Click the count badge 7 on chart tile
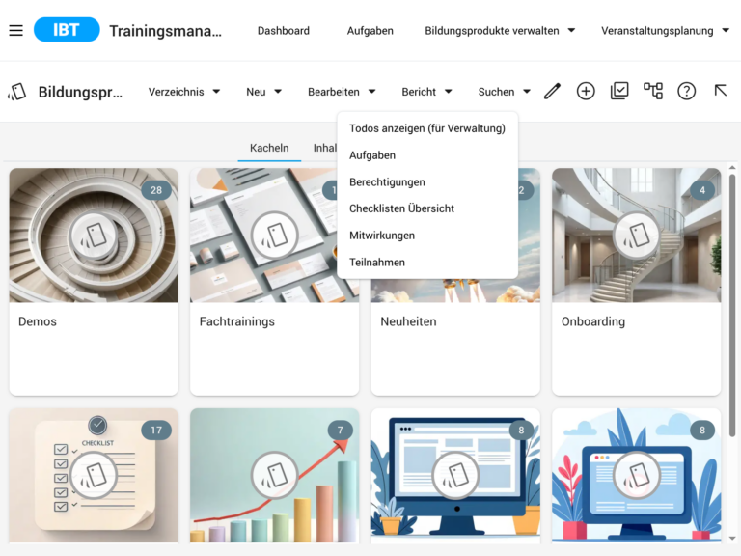The width and height of the screenshot is (741, 556). pos(340,431)
